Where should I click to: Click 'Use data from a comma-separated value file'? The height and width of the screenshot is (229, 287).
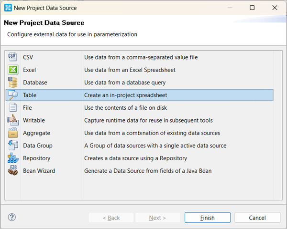(141, 57)
